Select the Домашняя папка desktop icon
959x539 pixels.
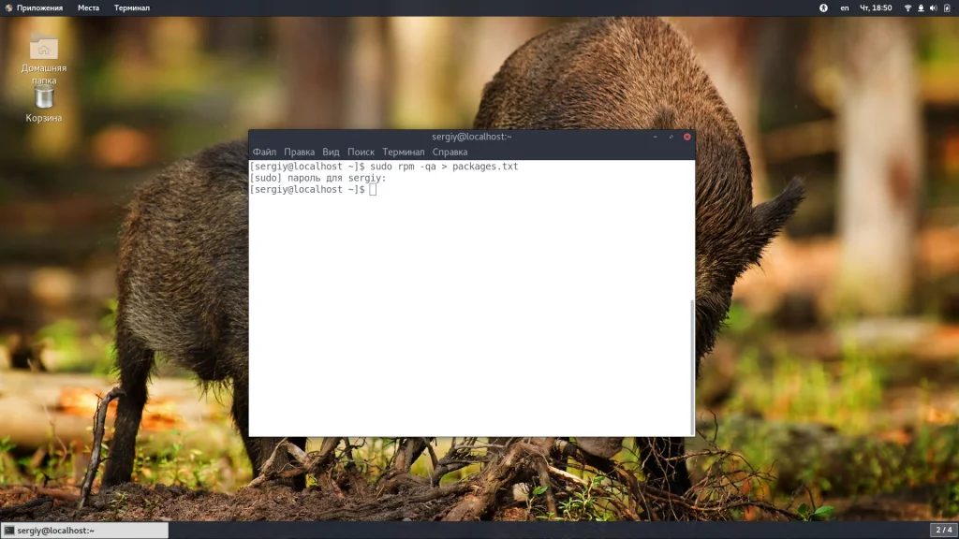[x=43, y=59]
